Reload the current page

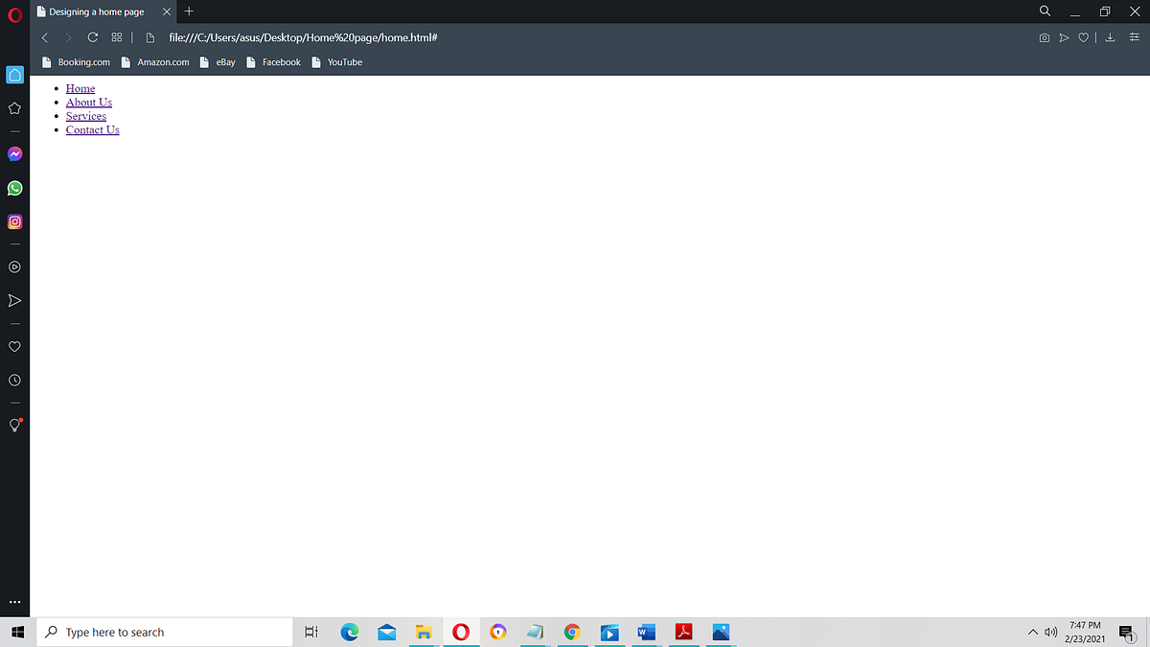(92, 37)
